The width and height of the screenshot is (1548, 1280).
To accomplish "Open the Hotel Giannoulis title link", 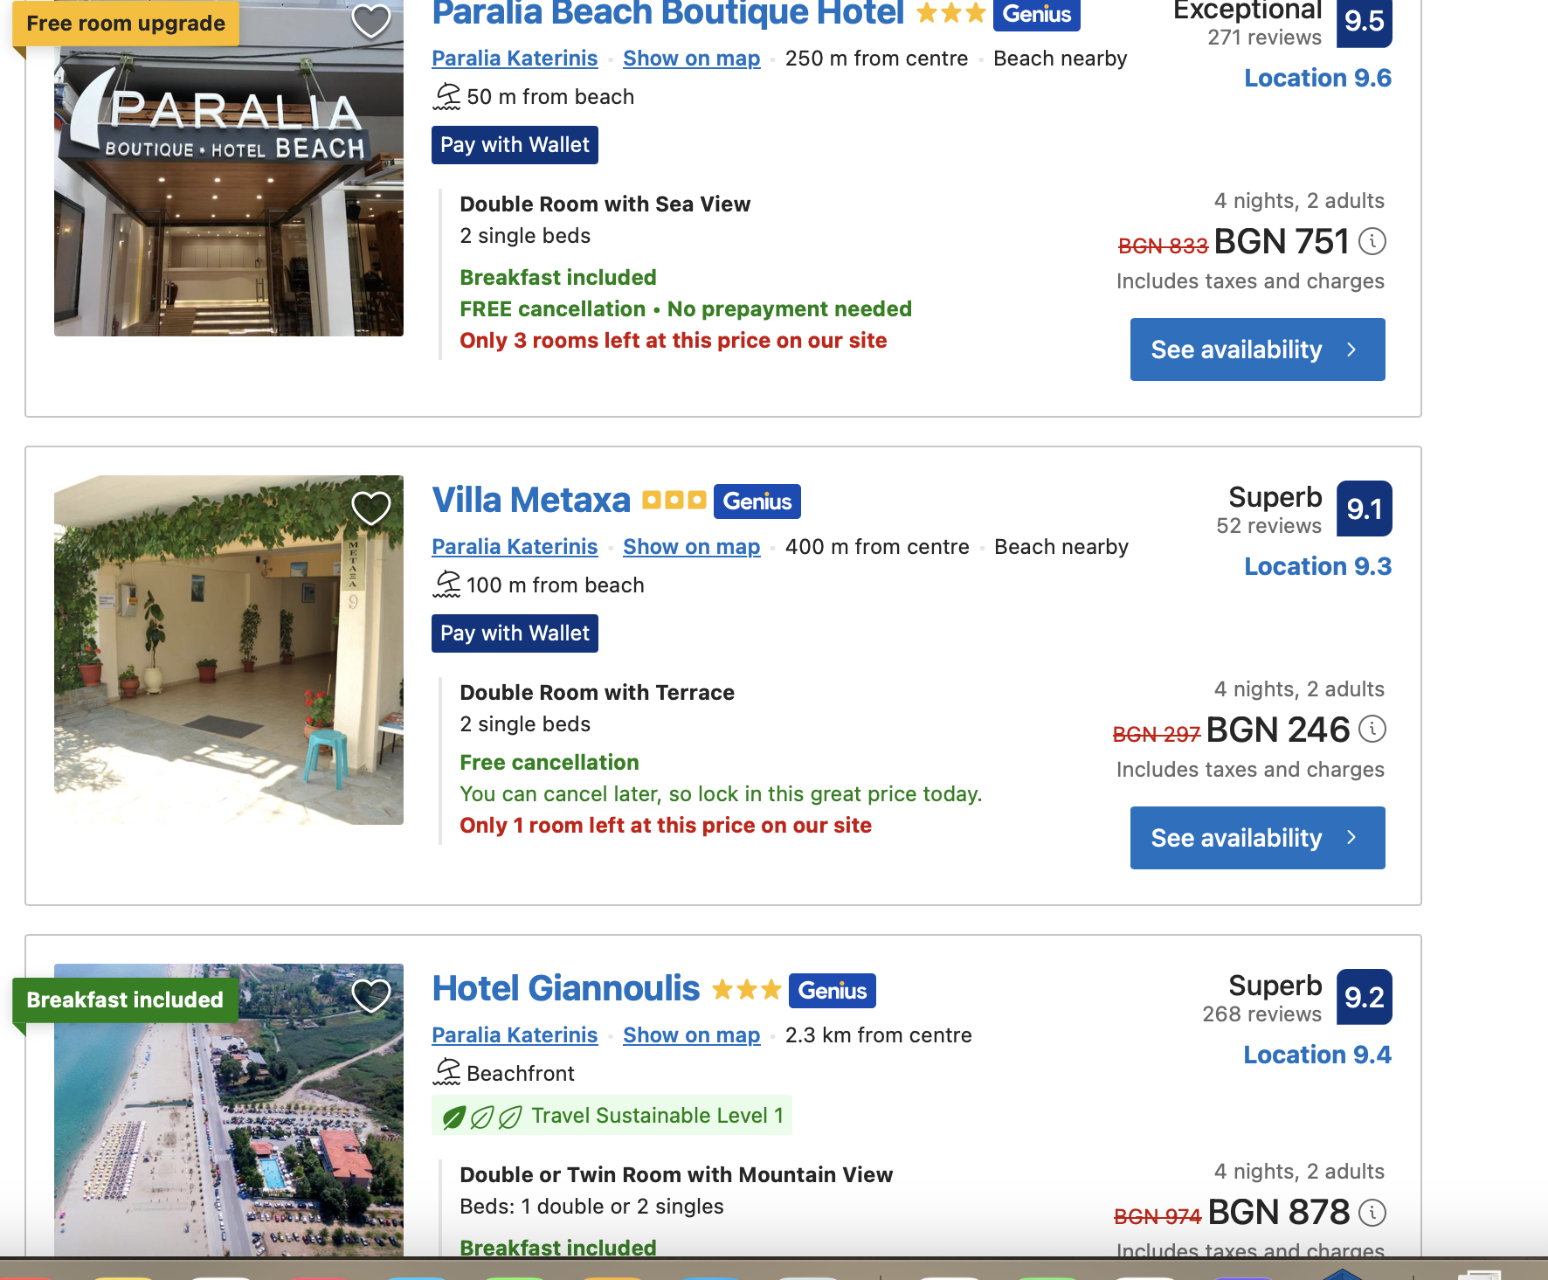I will (x=566, y=989).
